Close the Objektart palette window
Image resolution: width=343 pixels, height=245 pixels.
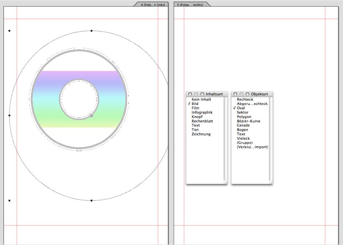click(x=236, y=94)
